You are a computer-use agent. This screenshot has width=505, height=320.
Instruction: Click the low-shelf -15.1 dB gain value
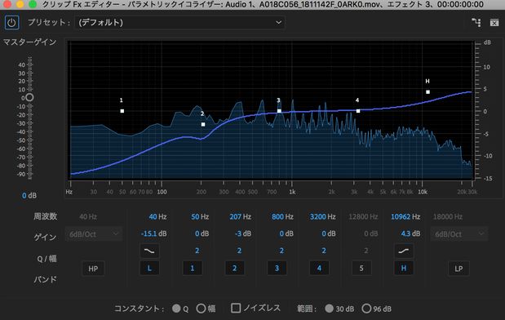153,233
